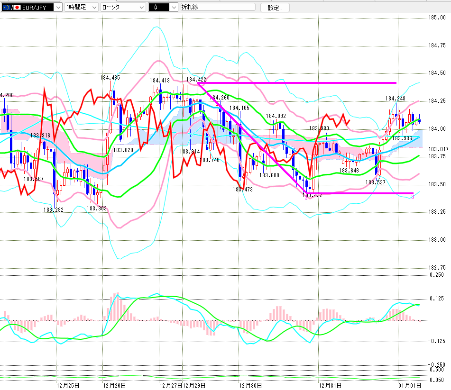Open the EUR/JPY currency pair dropdown
The height and width of the screenshot is (390, 451).
[x=58, y=8]
